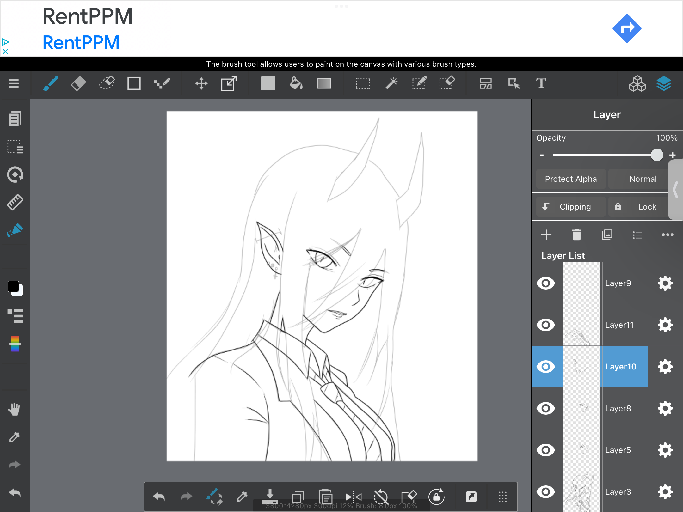Collapse the layer panel side arrow
Image resolution: width=683 pixels, height=512 pixels.
tap(675, 190)
